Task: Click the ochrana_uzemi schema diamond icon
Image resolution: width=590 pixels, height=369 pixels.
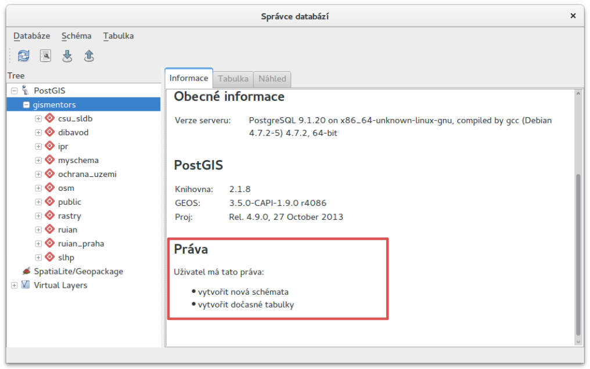Action: coord(50,174)
